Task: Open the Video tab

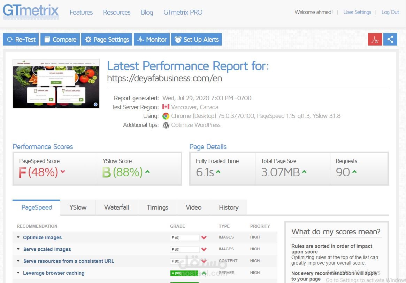Action: pyautogui.click(x=193, y=207)
